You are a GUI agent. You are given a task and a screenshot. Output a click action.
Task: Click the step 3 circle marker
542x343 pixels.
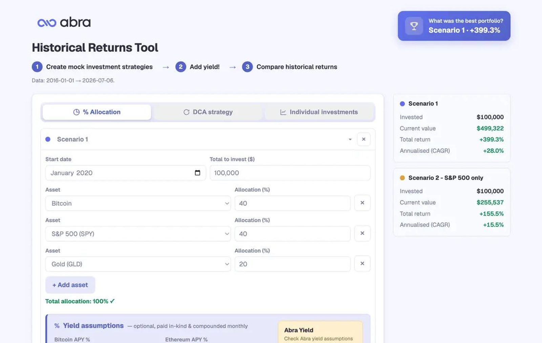[247, 67]
